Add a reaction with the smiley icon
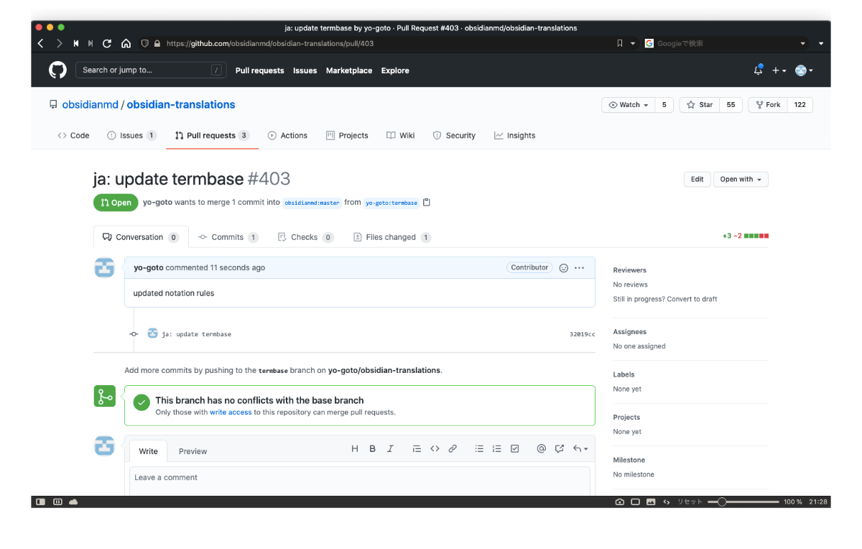Image resolution: width=862 pixels, height=549 pixels. point(564,267)
